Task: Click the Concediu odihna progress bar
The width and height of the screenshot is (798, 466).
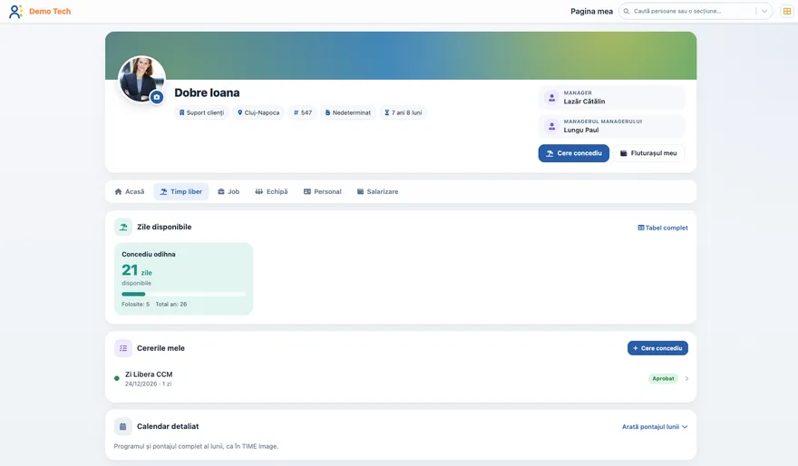Action: (183, 294)
